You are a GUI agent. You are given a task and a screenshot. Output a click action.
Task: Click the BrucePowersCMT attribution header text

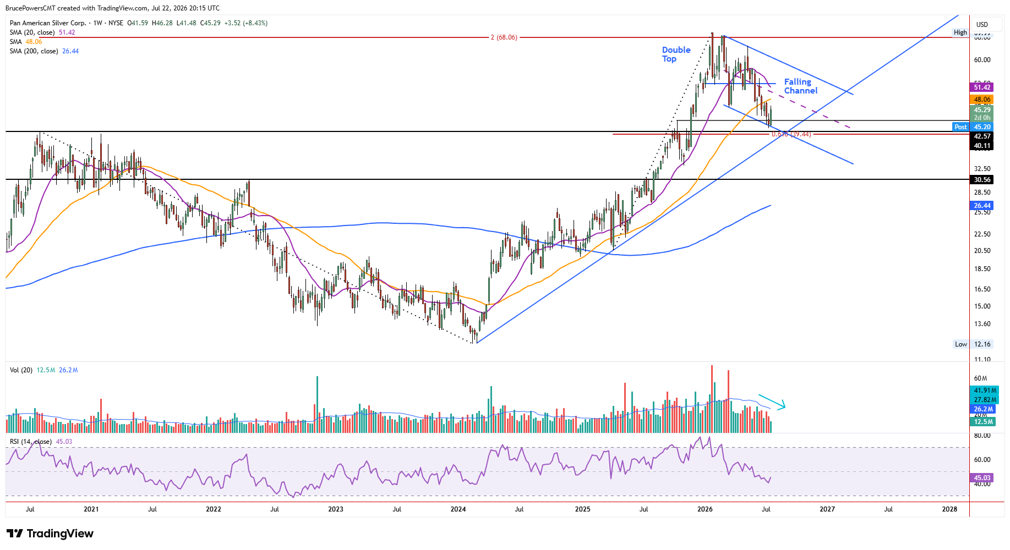112,8
